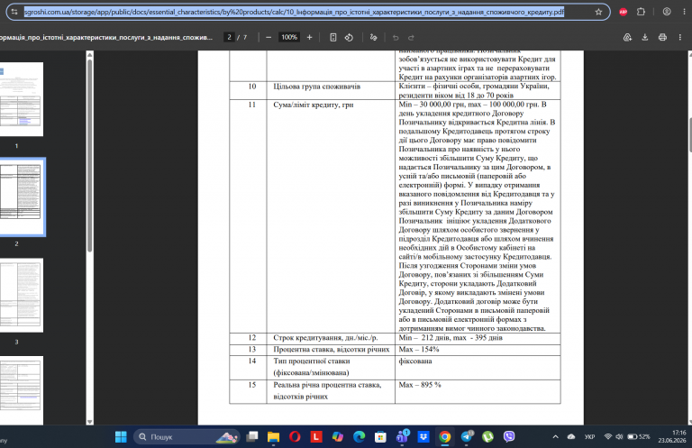The height and width of the screenshot is (448, 692).
Task: Open the Windows Start menu
Action: pyautogui.click(x=121, y=437)
